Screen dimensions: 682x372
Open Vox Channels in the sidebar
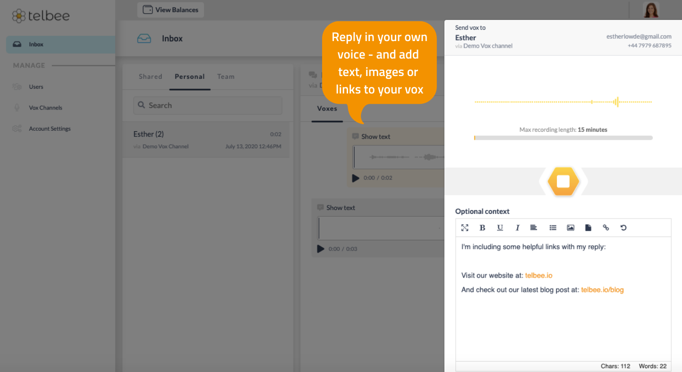(x=45, y=108)
